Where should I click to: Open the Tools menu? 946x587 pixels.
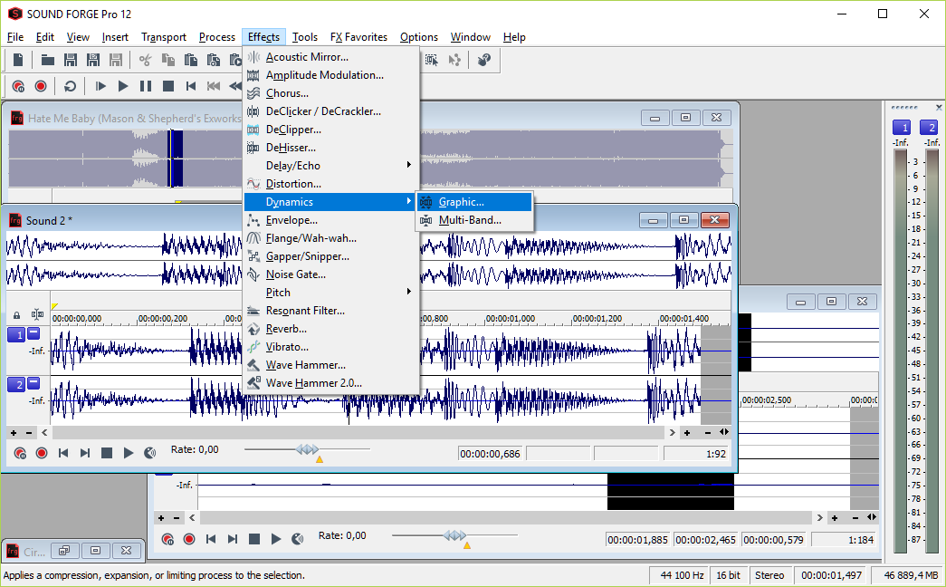click(x=305, y=37)
